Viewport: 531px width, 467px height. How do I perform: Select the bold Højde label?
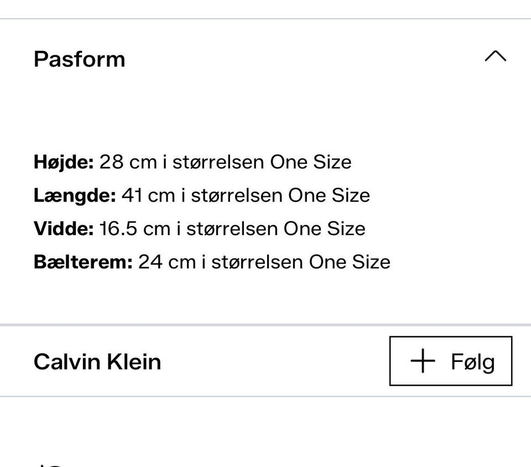64,162
